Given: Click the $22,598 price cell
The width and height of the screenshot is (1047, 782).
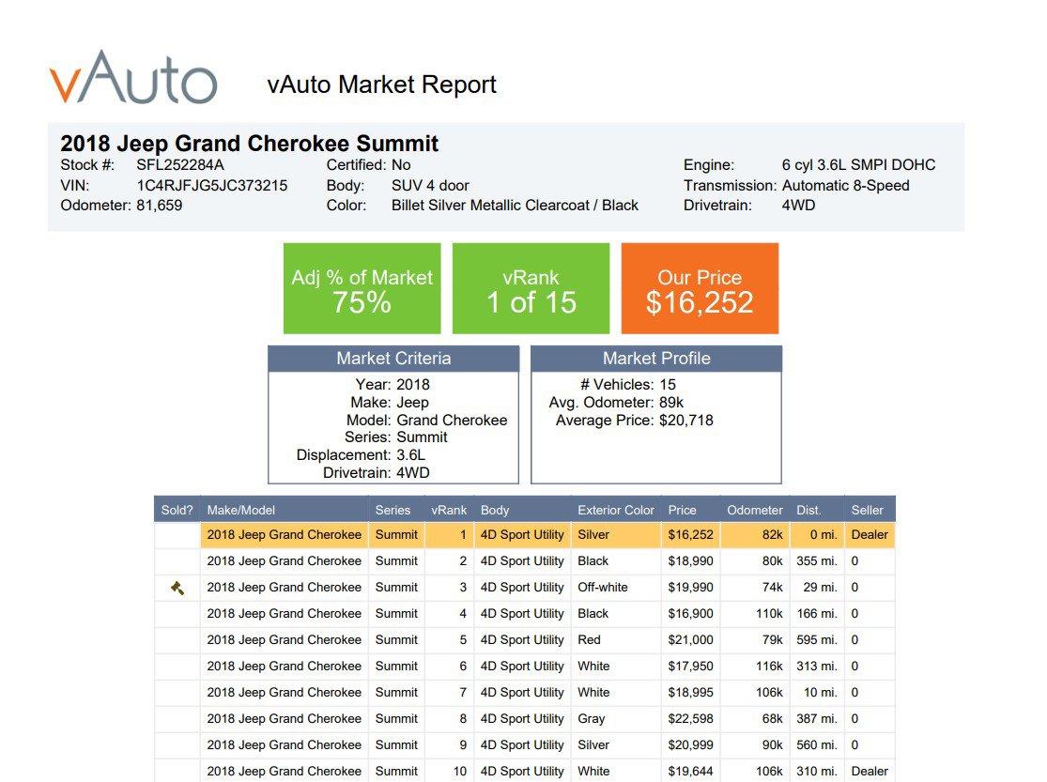Looking at the screenshot, I should (x=690, y=719).
